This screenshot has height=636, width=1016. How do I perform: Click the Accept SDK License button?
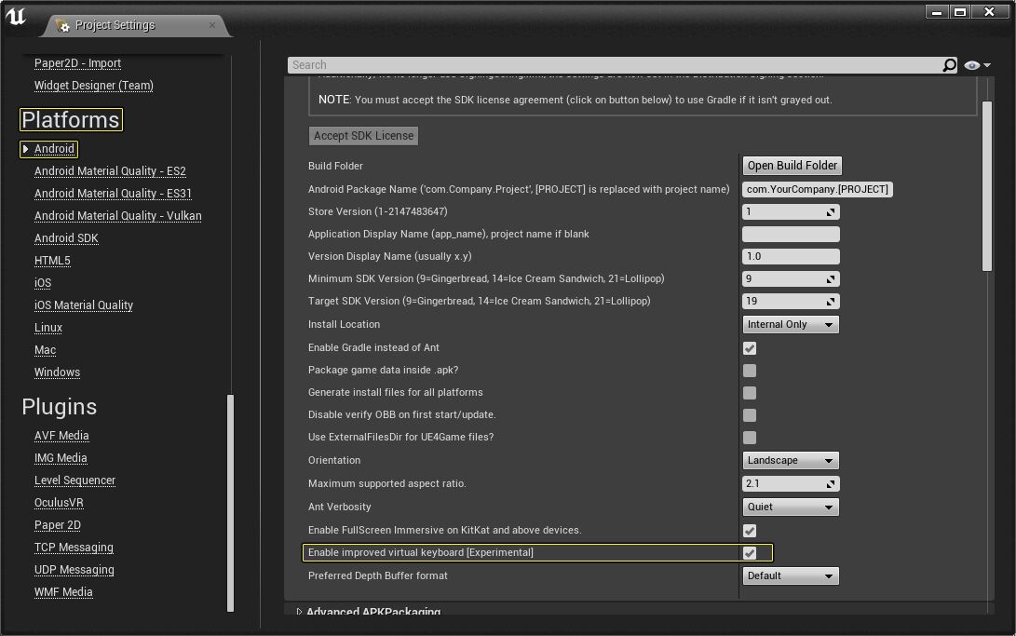pyautogui.click(x=363, y=136)
